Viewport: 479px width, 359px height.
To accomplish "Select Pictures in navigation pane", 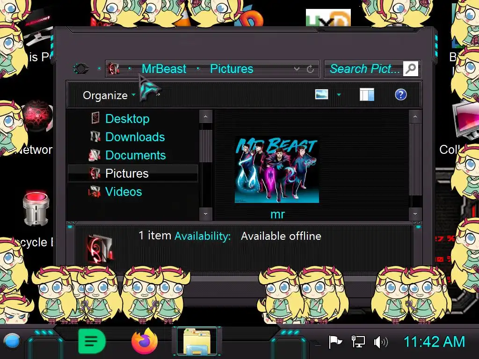I will (132, 173).
